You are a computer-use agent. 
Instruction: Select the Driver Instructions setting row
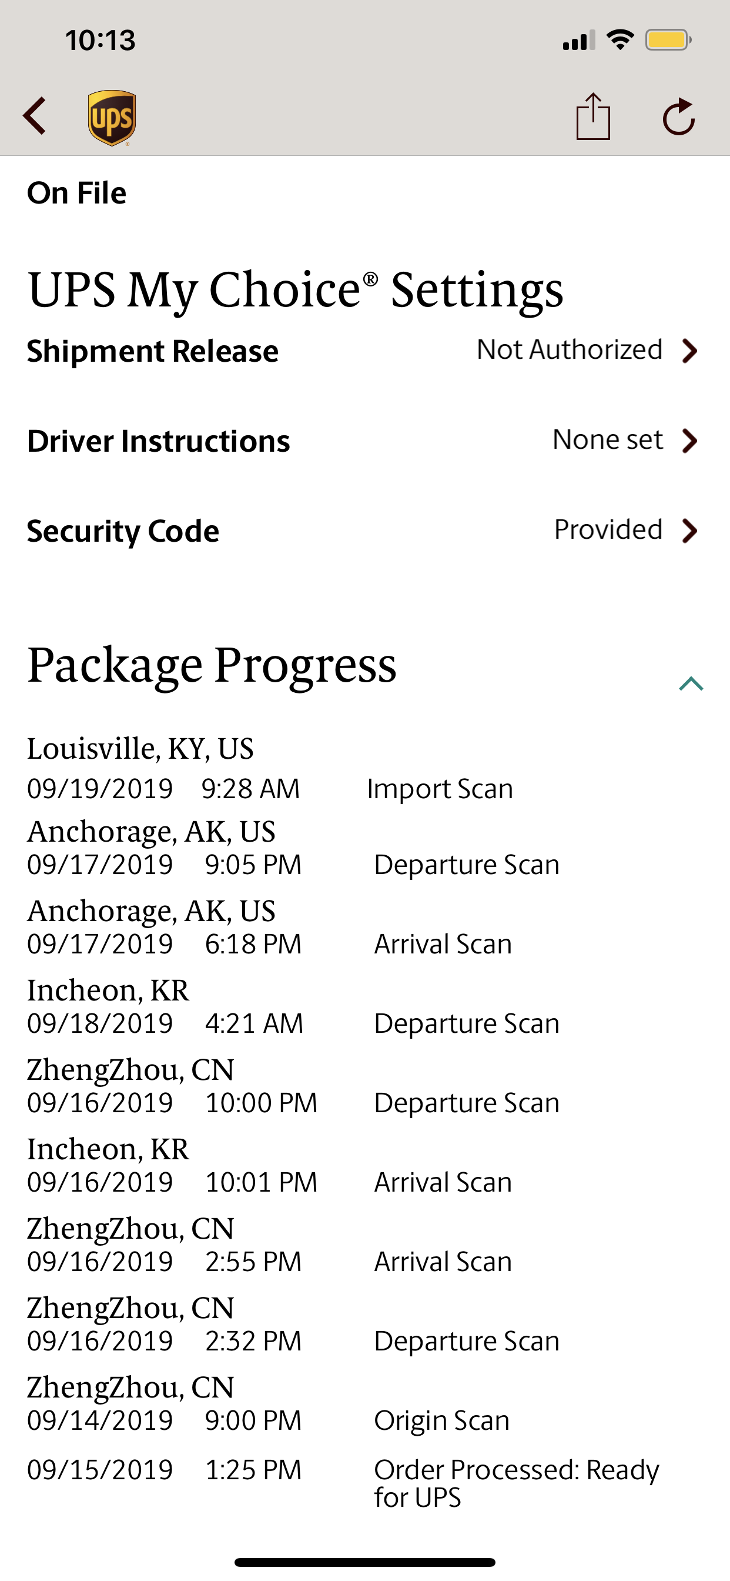point(365,441)
